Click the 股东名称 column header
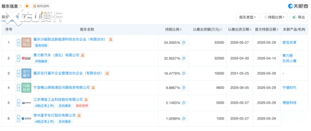311x131 pixels. point(87,29)
